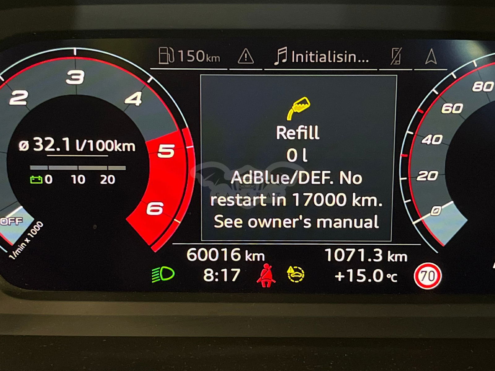Tap the yellow driver assist warning icon
This screenshot has width=495, height=371.
[296, 274]
